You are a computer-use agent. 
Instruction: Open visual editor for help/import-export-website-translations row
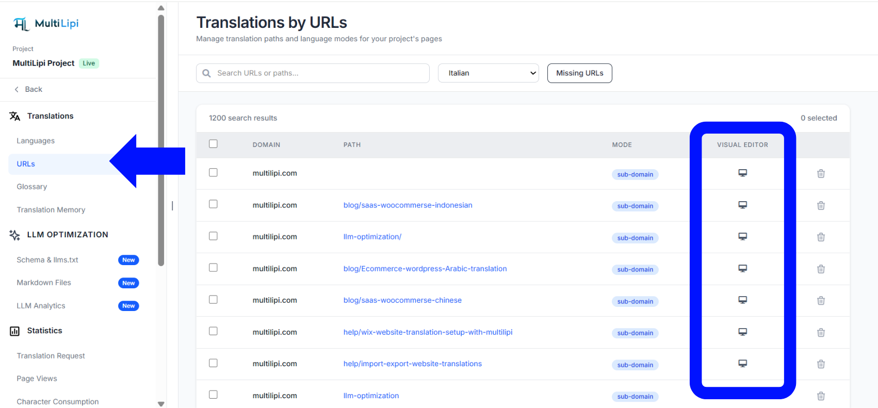pyautogui.click(x=742, y=364)
